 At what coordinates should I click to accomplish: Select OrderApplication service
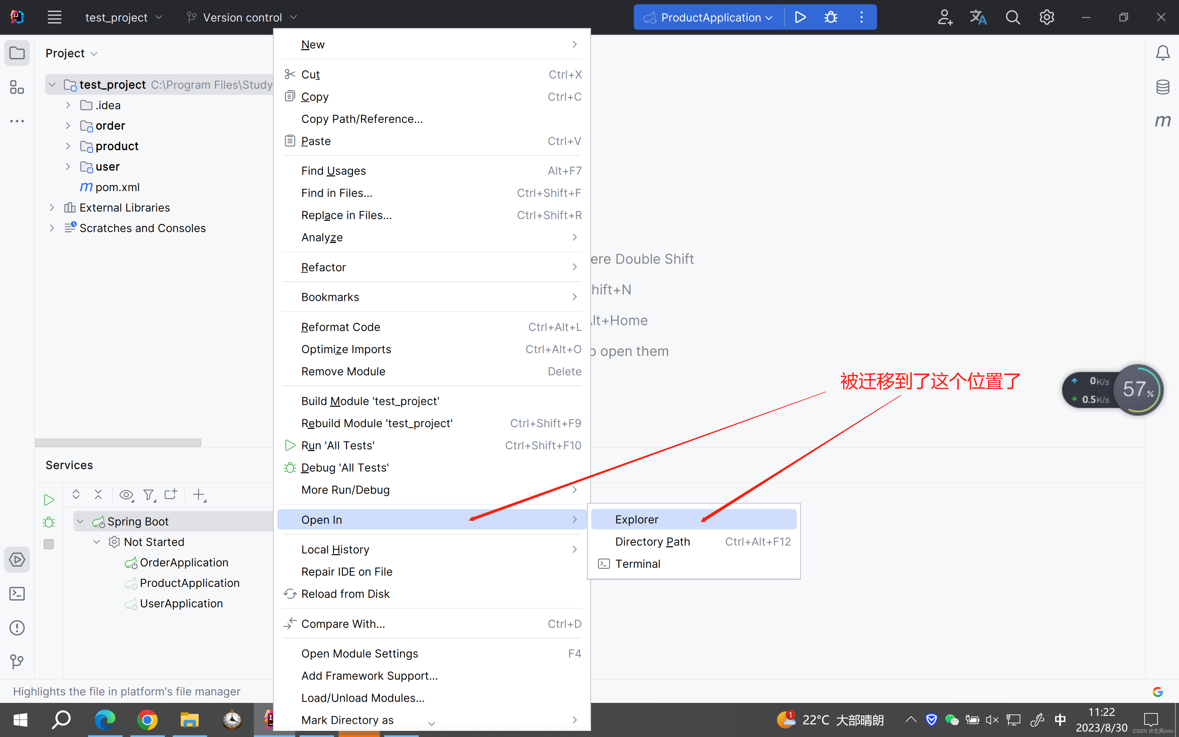click(176, 563)
